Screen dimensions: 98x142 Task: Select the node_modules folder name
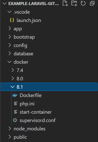tap(29, 129)
